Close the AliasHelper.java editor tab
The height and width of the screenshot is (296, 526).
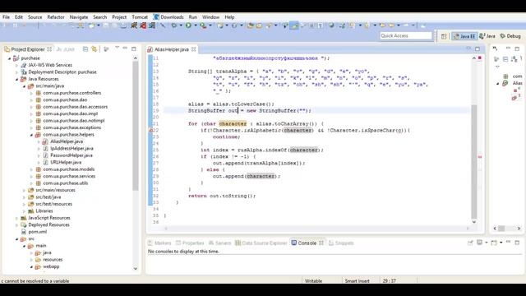point(194,49)
